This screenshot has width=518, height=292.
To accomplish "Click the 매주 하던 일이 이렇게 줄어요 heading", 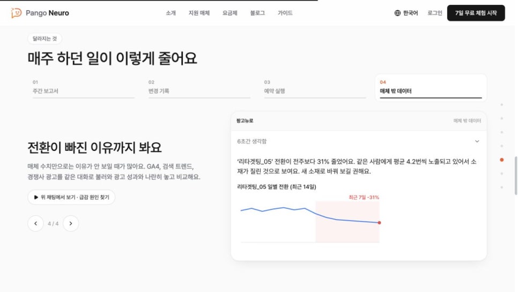I will point(112,59).
